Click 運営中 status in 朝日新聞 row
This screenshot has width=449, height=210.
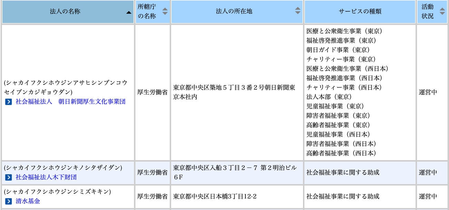[428, 92]
